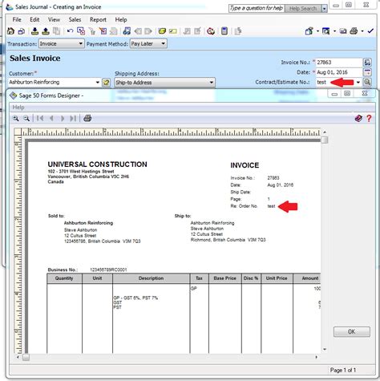The height and width of the screenshot is (381, 380).
Task: Click the vertical scrollbar thumb in preview
Action: coord(325,140)
